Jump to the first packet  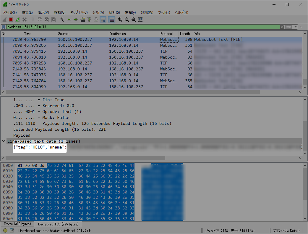[x=89, y=20]
